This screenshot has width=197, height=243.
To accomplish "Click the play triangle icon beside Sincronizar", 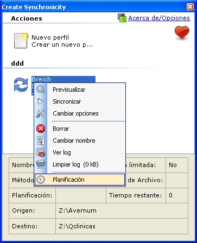I will (x=41, y=101).
